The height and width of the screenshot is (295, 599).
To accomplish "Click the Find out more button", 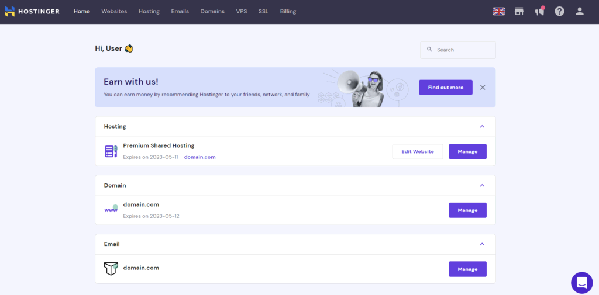I will click(x=445, y=88).
